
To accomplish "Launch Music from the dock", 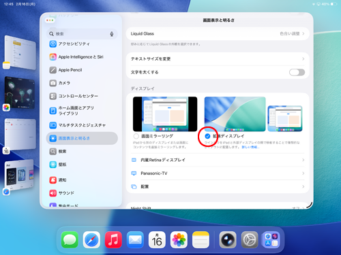I will (x=113, y=239).
